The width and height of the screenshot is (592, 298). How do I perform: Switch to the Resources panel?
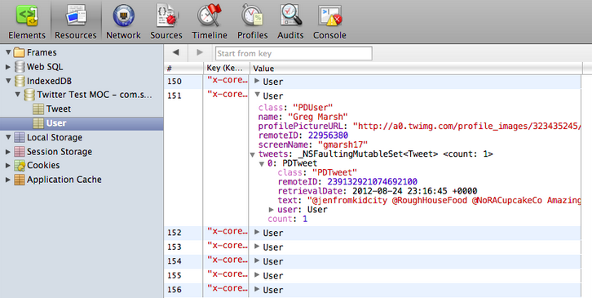(76, 21)
